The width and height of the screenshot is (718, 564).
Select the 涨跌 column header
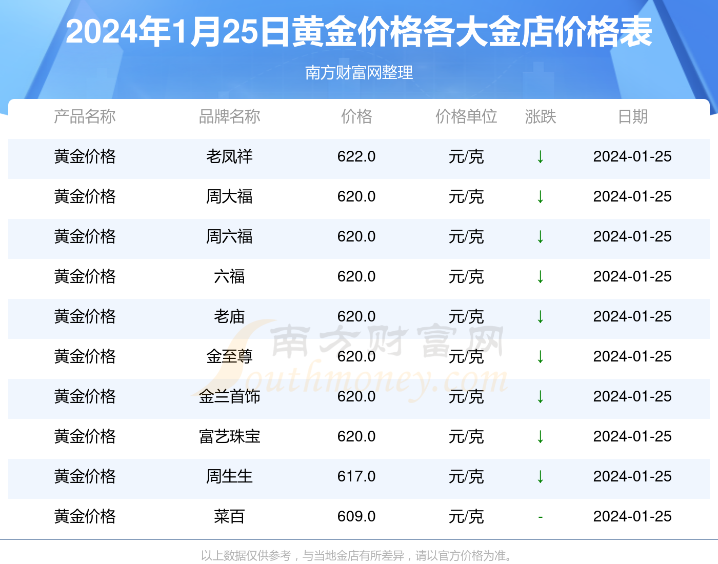click(541, 117)
